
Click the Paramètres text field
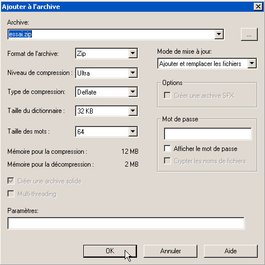click(126, 223)
